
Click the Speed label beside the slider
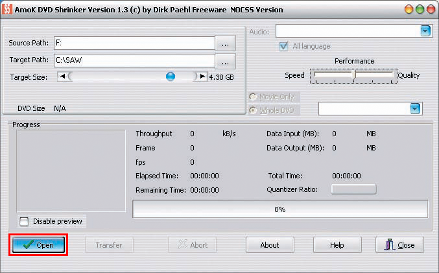[x=294, y=76]
